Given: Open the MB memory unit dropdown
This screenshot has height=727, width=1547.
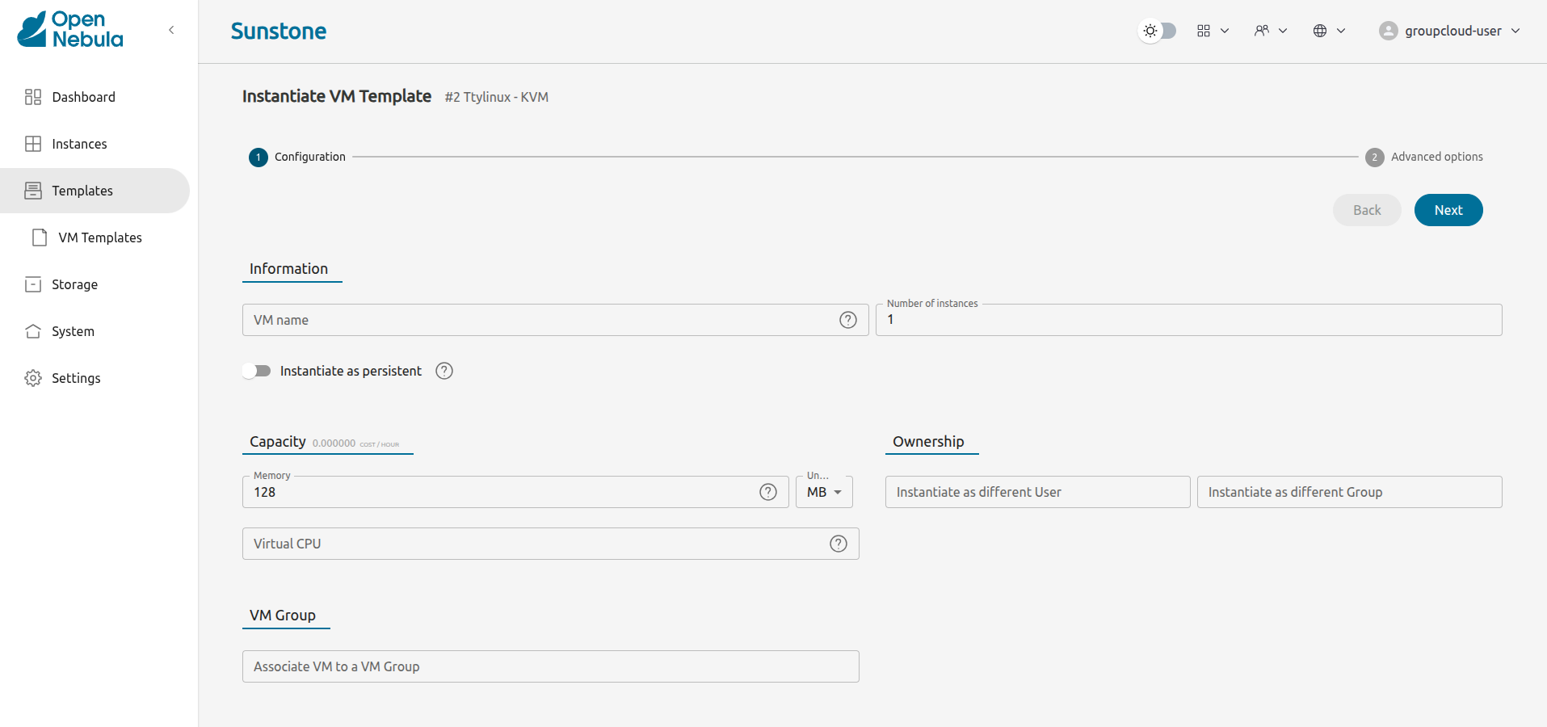Looking at the screenshot, I should (x=823, y=491).
